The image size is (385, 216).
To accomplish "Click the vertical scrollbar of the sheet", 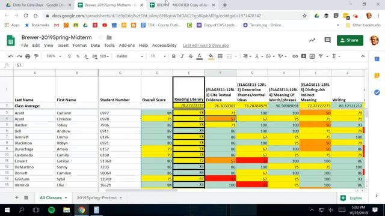I will pyautogui.click(x=366, y=113).
